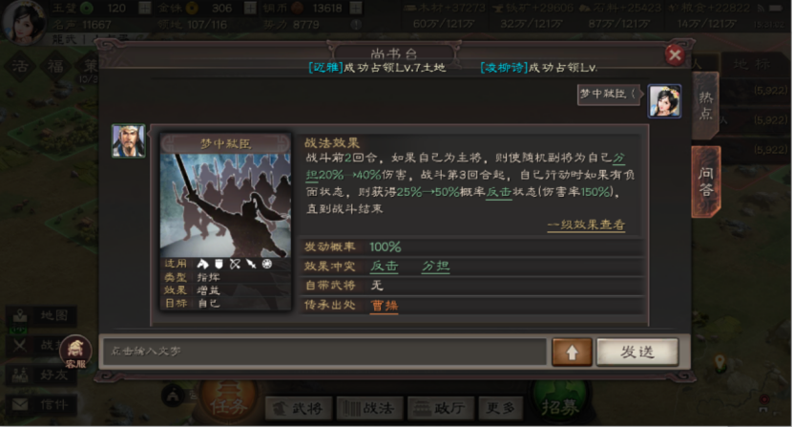Open the 武将 generals menu
The width and height of the screenshot is (793, 427).
click(299, 408)
